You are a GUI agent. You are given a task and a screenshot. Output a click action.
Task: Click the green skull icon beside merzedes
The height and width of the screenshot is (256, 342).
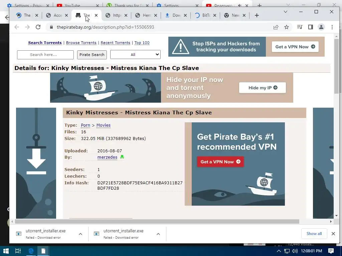pyautogui.click(x=122, y=157)
